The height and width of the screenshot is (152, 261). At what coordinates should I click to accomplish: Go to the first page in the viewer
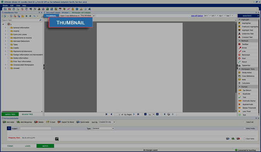[106, 114]
